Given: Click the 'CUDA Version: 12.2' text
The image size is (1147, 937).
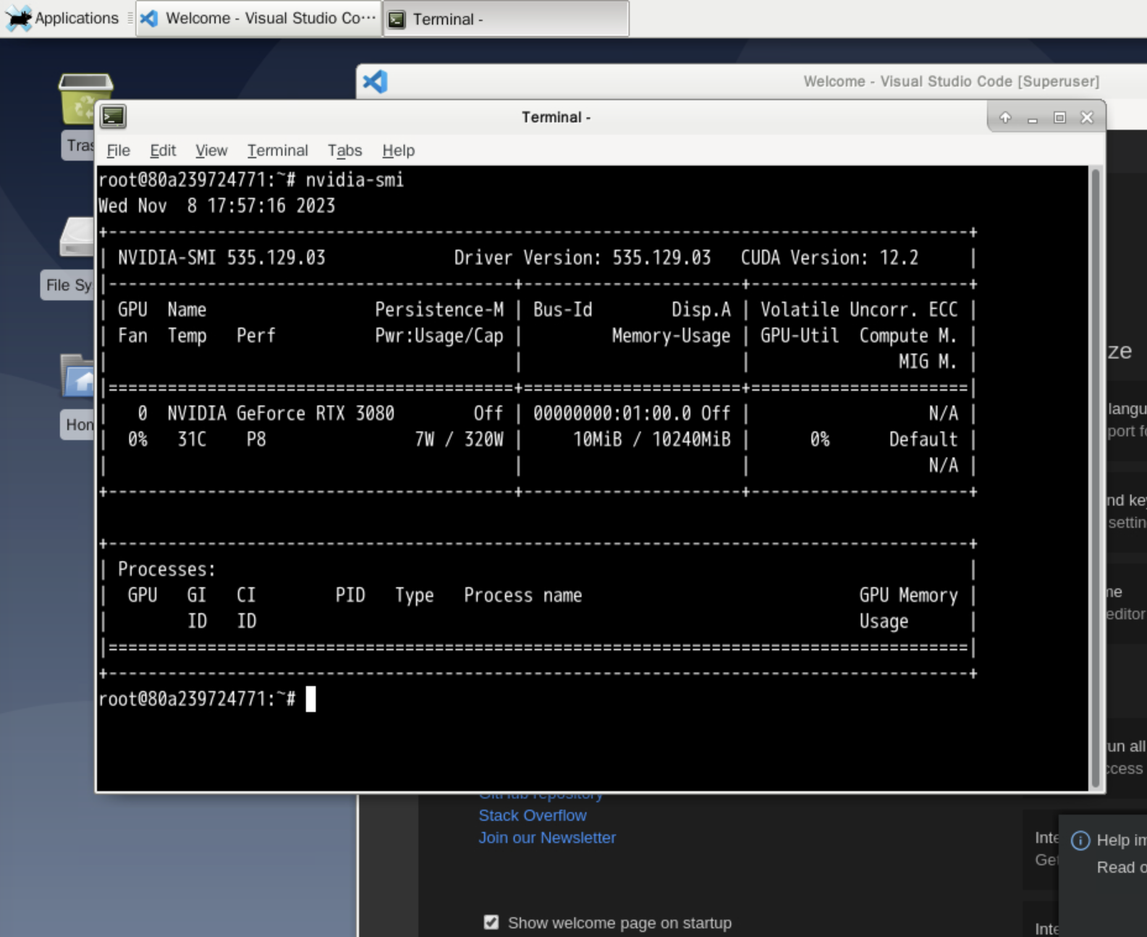Looking at the screenshot, I should pyautogui.click(x=829, y=257).
